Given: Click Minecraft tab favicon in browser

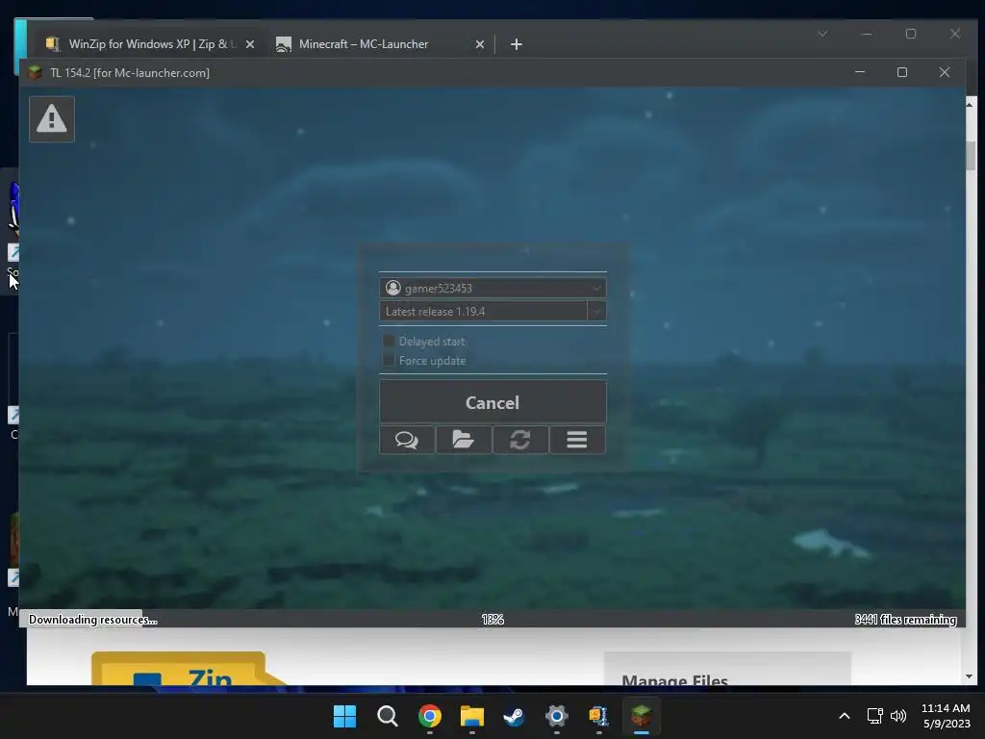Looking at the screenshot, I should (284, 44).
